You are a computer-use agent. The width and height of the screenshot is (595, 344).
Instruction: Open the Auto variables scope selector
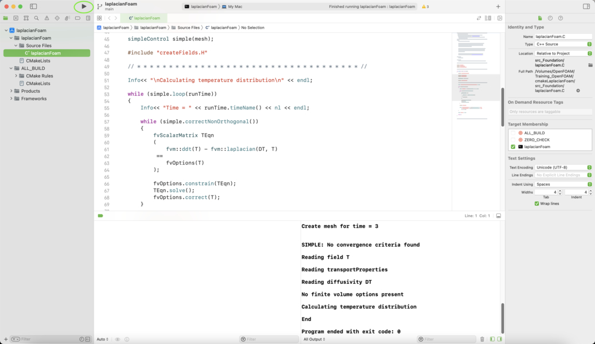pyautogui.click(x=103, y=339)
